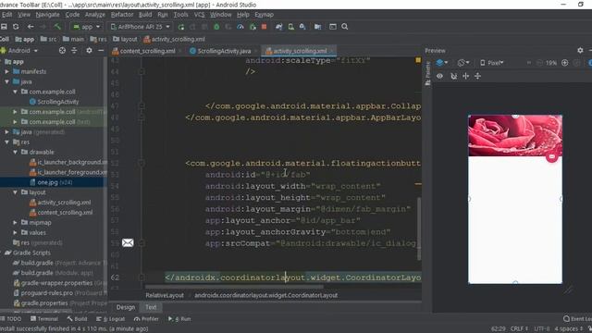Open the Profiler gauge icon in toolbar
The height and width of the screenshot is (333, 592).
240,27
